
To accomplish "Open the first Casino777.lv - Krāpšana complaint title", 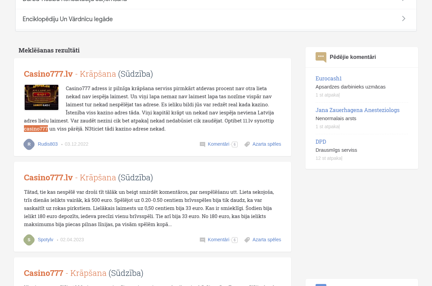I will point(88,74).
